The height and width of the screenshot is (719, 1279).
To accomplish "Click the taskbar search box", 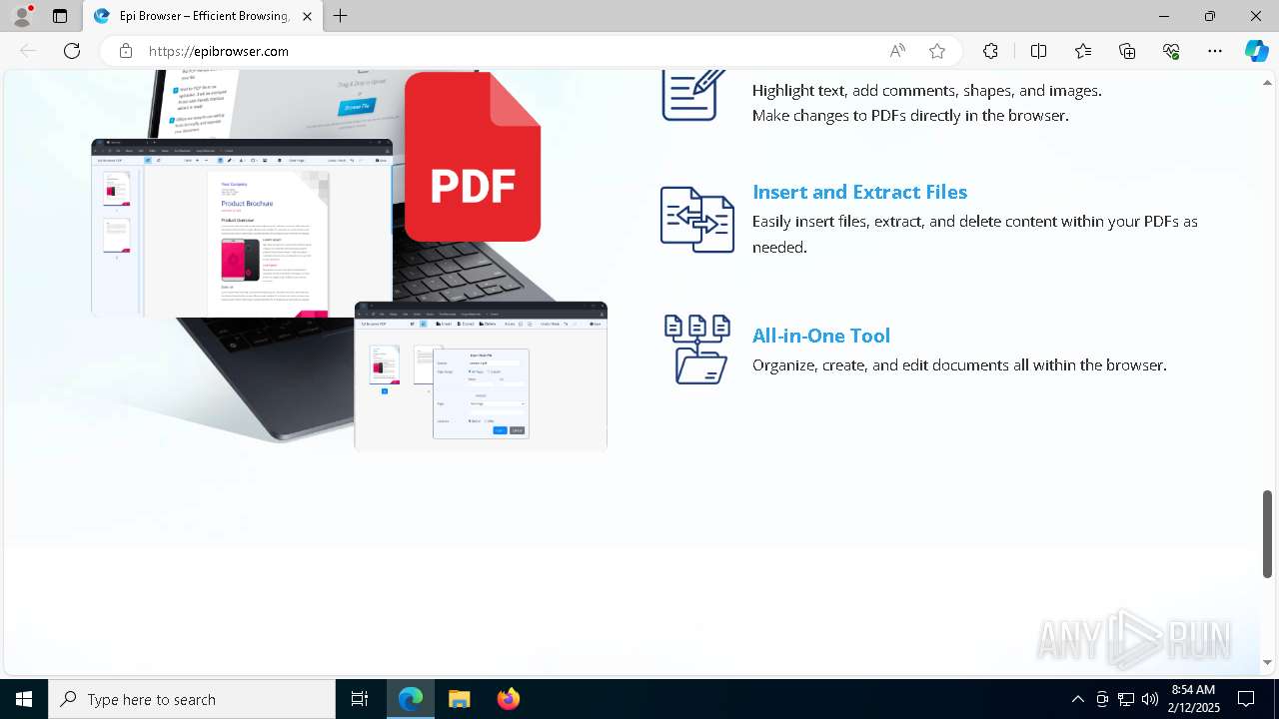I will 192,699.
